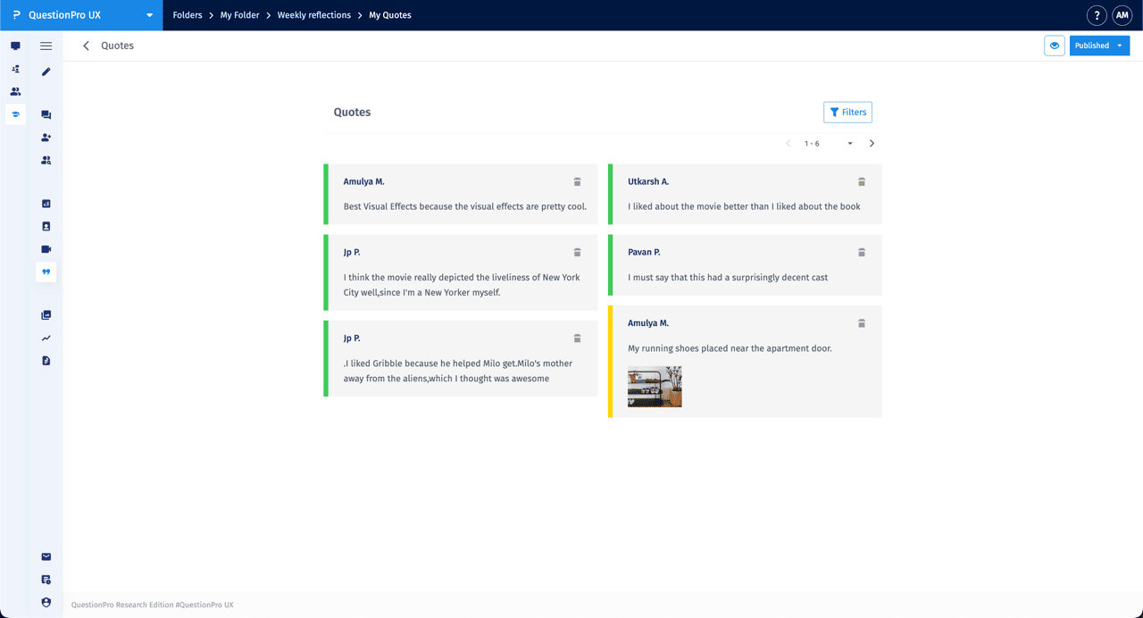Open the running shoes photo thumbnail
This screenshot has width=1143, height=618.
[655, 387]
